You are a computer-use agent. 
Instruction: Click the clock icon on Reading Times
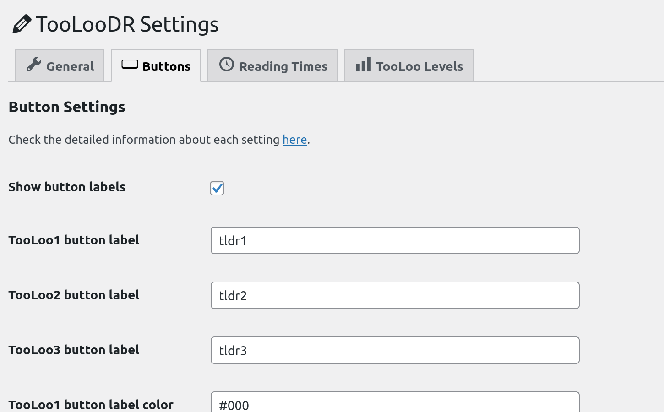(226, 65)
